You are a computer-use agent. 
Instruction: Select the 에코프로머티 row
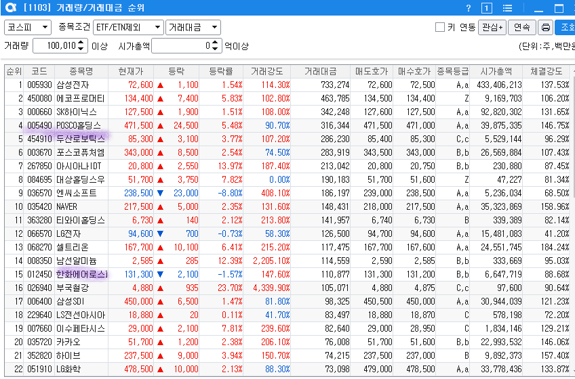(287, 99)
